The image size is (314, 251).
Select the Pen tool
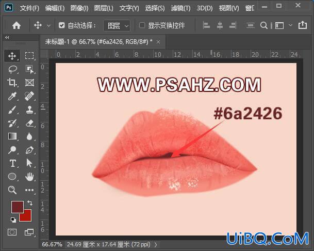pyautogui.click(x=29, y=150)
